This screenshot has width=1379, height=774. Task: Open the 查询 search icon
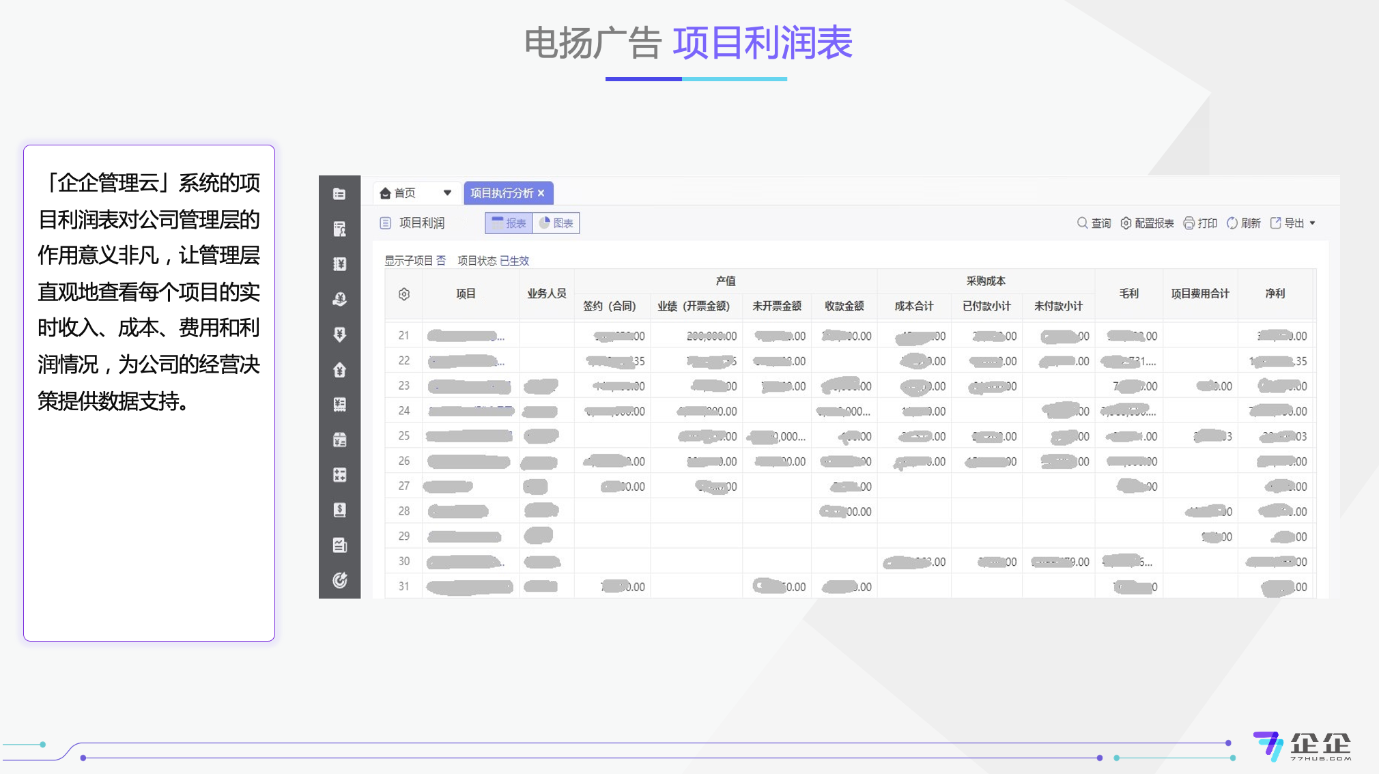[1083, 223]
